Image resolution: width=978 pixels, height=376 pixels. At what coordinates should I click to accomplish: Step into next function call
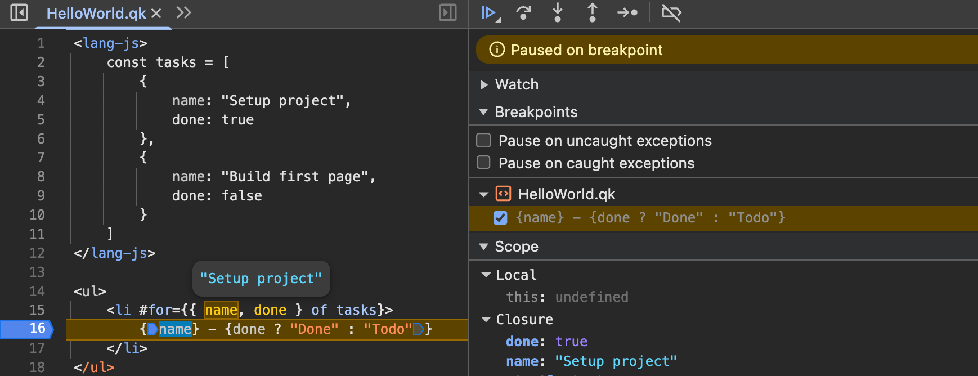[558, 12]
